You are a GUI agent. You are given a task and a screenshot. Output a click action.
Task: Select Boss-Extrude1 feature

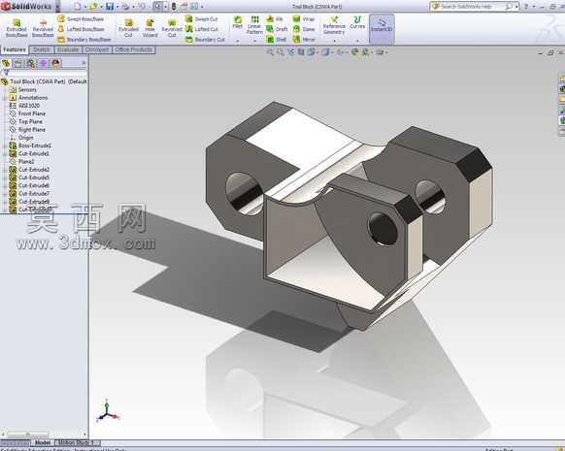tap(31, 145)
